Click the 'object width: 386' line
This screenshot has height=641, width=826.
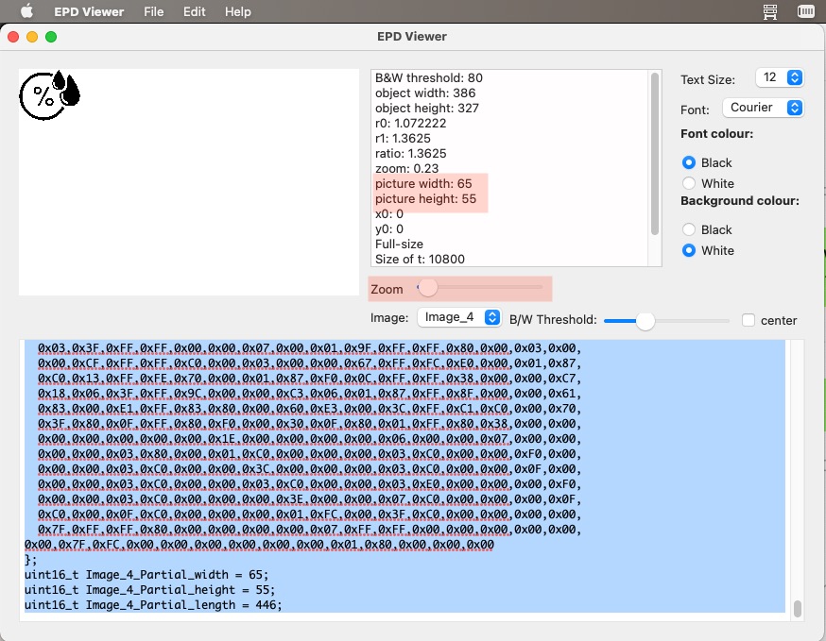pos(425,93)
